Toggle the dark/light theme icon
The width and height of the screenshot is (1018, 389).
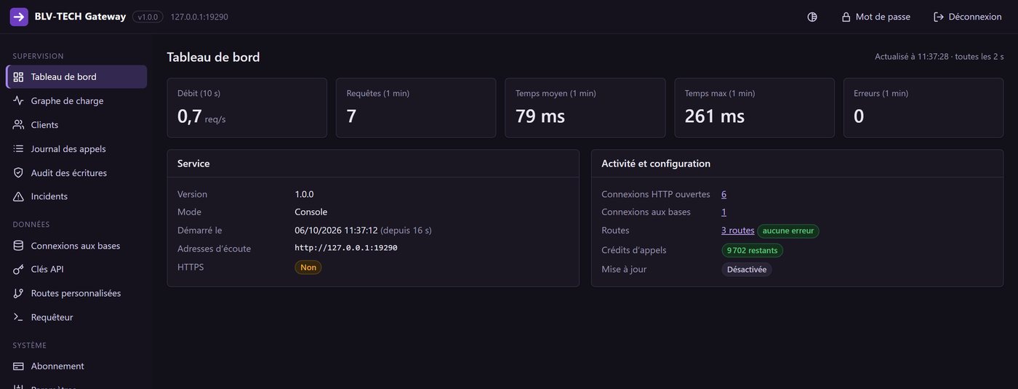pyautogui.click(x=812, y=17)
